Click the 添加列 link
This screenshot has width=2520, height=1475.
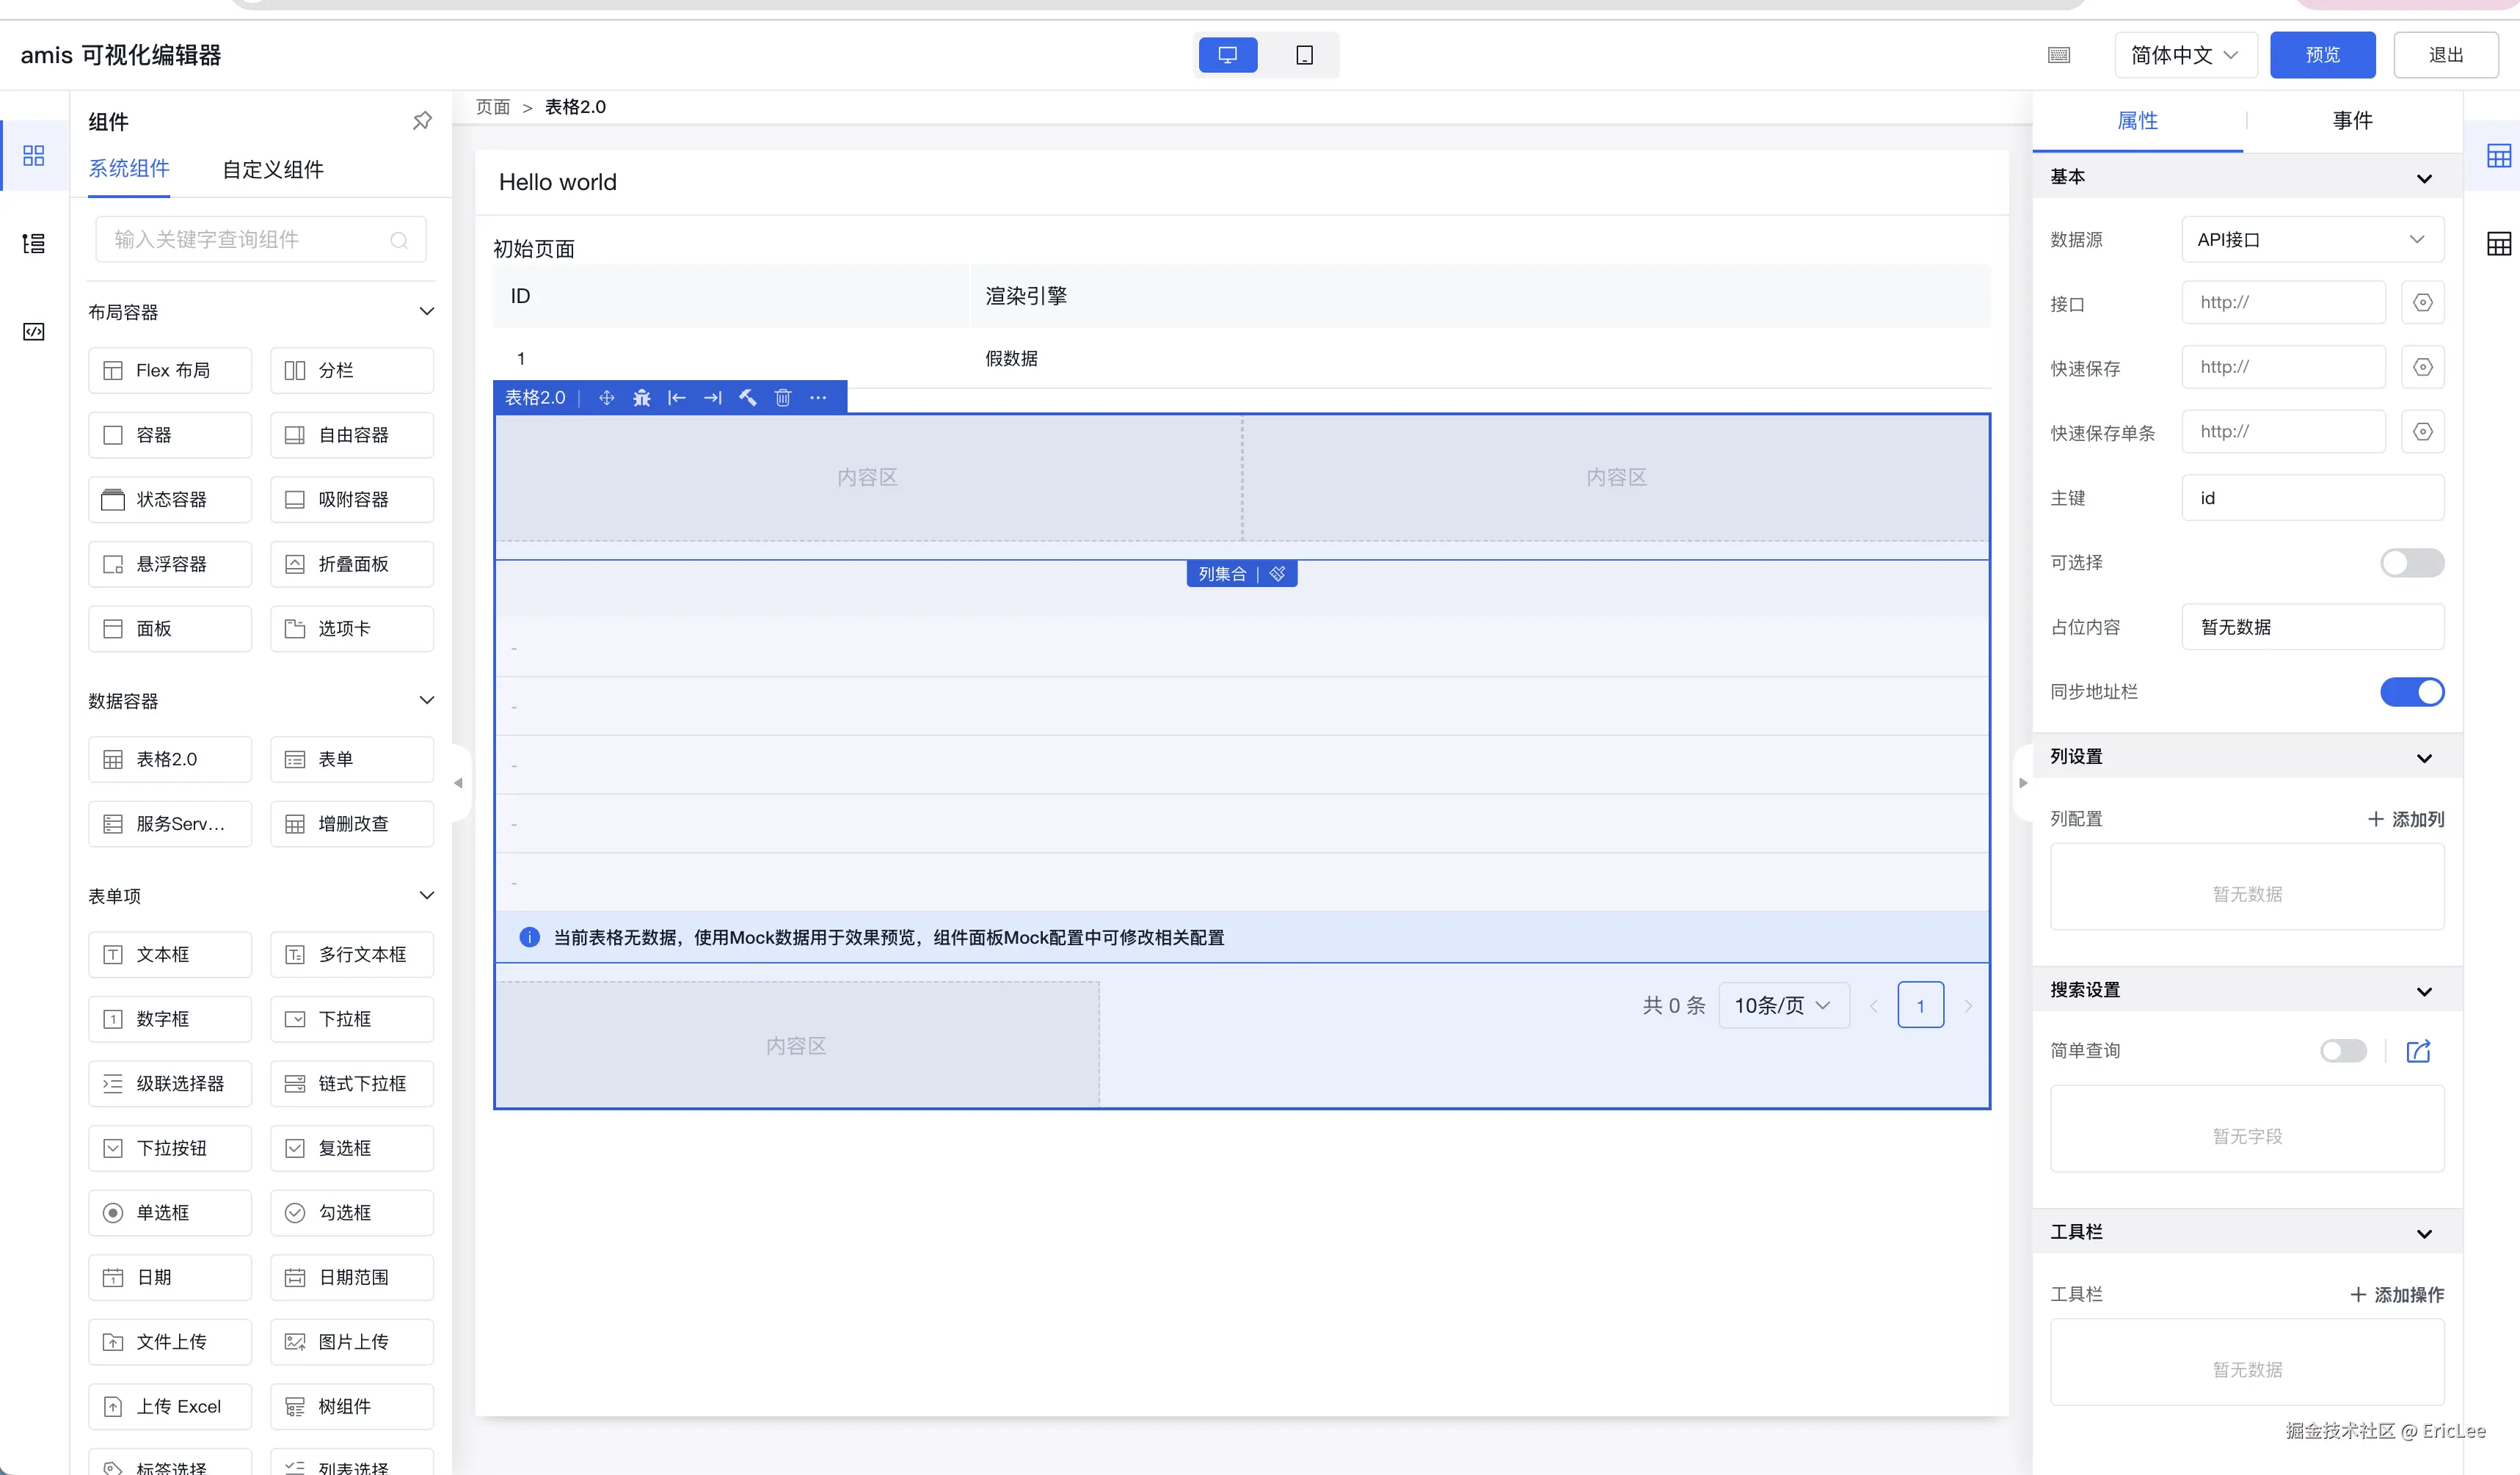pyautogui.click(x=2406, y=819)
